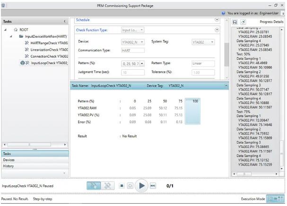287x206 pixels.
Task: Click the YTA002.RAW value 50.12
Action: 163,108
